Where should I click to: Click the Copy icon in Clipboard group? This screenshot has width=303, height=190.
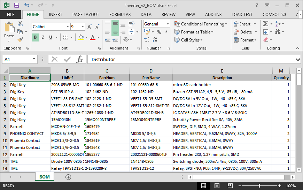click(x=20, y=31)
